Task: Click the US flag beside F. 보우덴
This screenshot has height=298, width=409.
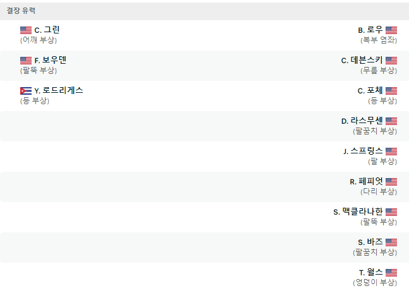Action: 26,61
